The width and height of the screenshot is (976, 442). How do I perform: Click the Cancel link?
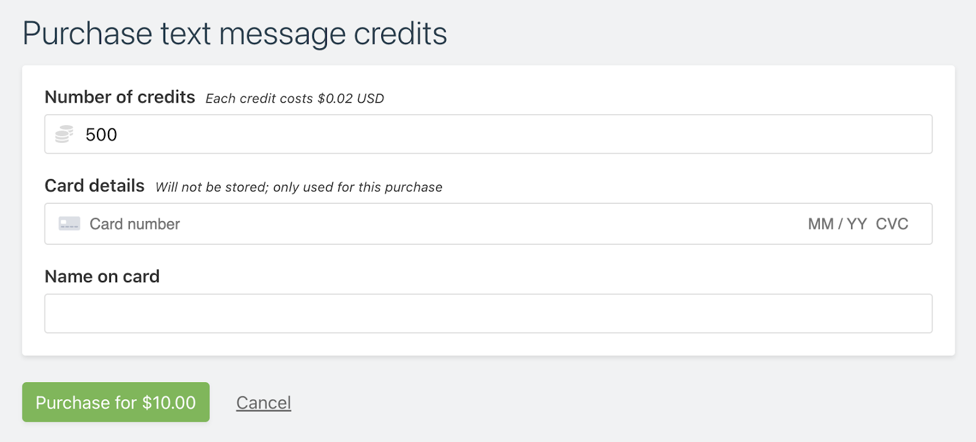pyautogui.click(x=264, y=403)
